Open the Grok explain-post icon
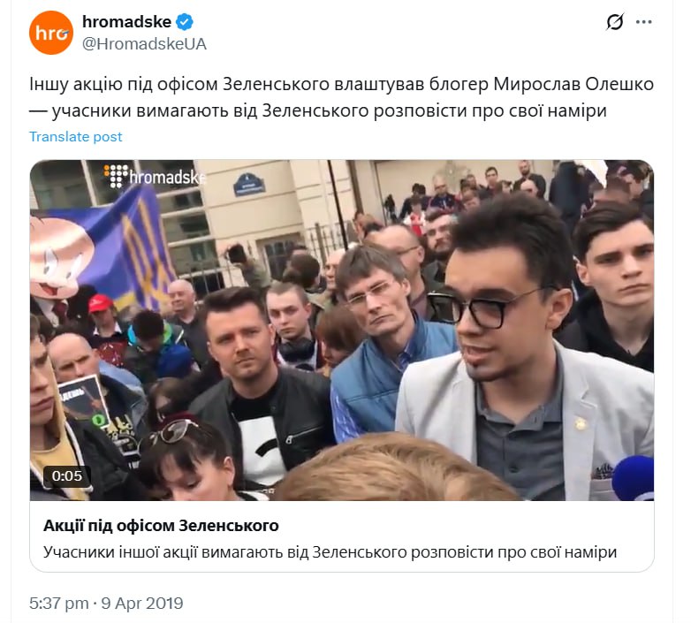 [615, 21]
